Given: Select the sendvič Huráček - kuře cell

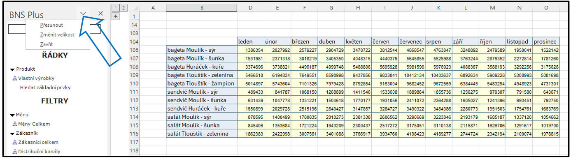Looking at the screenshot, I should pyautogui.click(x=202, y=108).
